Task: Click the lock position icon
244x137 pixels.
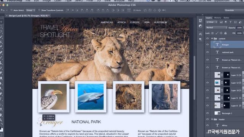Action: (x=221, y=33)
